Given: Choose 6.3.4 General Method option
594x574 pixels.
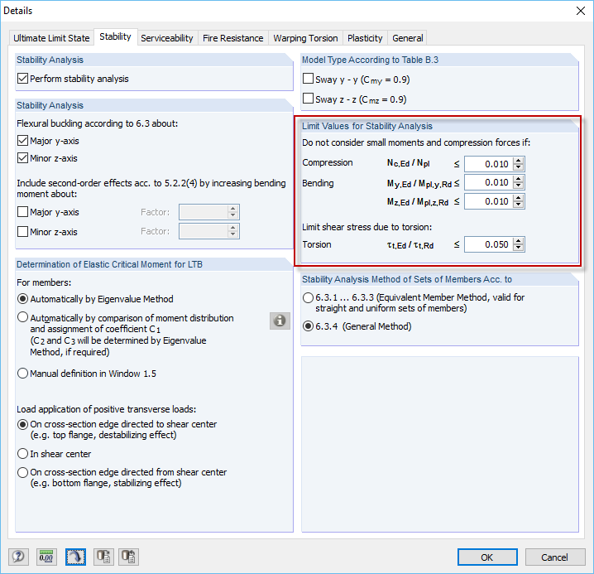Looking at the screenshot, I should (309, 326).
